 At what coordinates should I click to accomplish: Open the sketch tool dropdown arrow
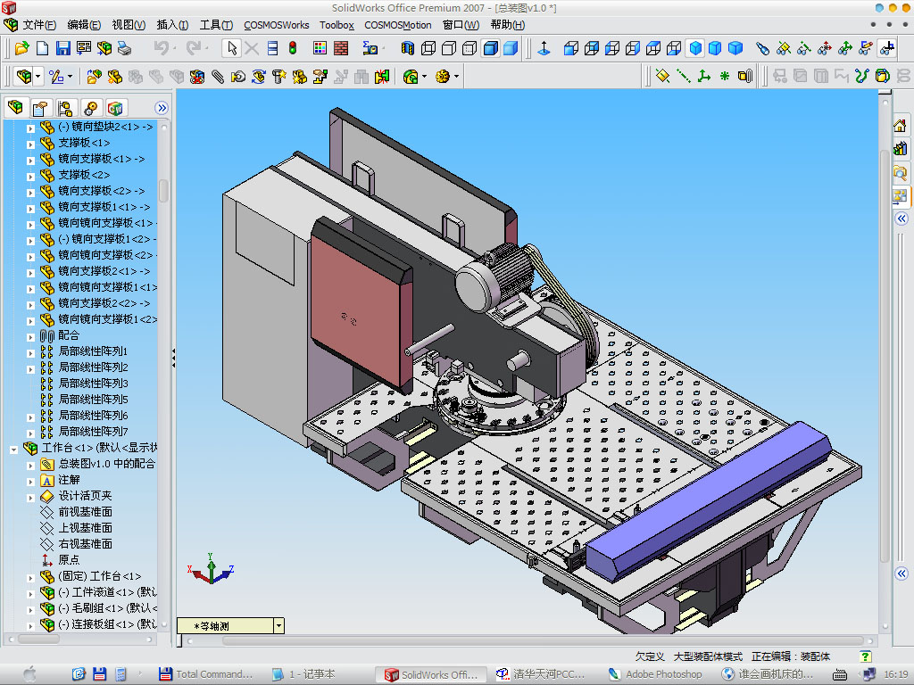click(70, 77)
